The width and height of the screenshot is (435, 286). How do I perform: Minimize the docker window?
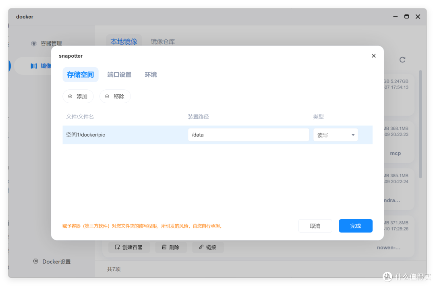(396, 17)
